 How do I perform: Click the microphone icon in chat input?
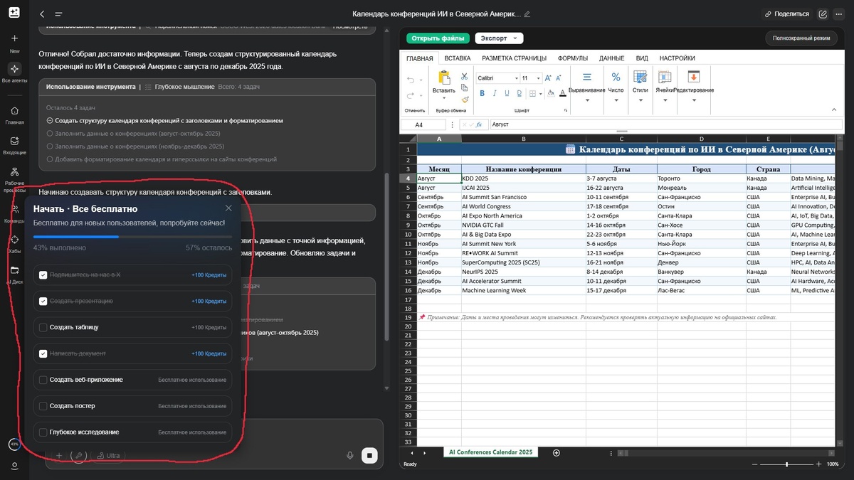pos(350,455)
